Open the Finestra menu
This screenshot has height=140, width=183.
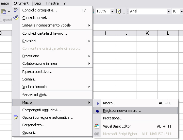point(52,3)
